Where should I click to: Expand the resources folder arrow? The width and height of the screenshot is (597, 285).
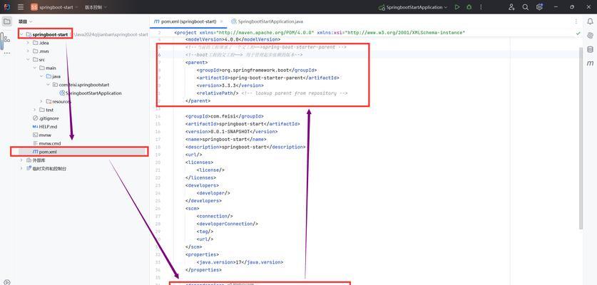click(x=41, y=102)
